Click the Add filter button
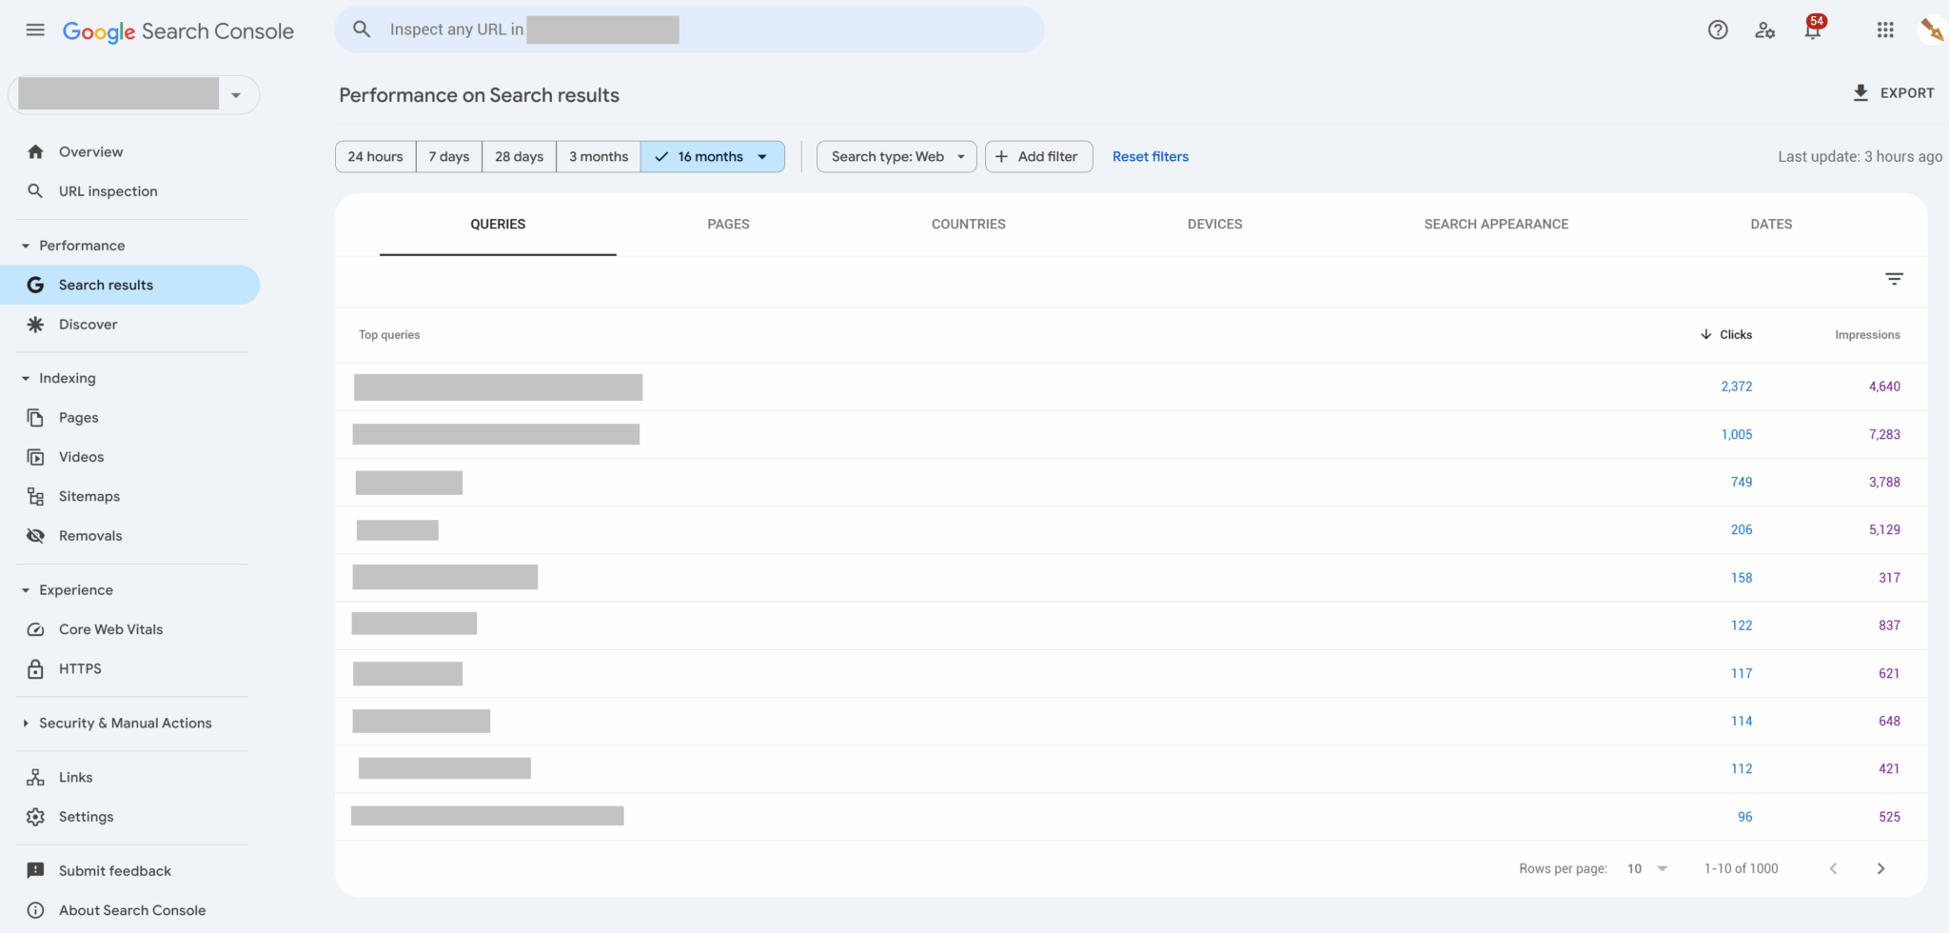Image resolution: width=1949 pixels, height=933 pixels. [x=1038, y=156]
